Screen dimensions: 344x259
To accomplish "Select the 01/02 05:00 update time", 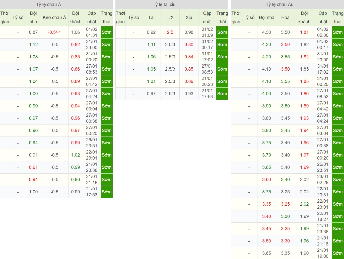I will tap(323, 32).
